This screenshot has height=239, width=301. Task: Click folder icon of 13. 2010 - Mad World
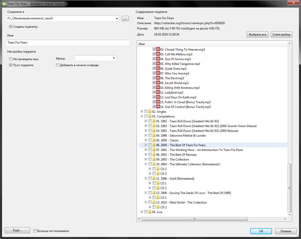(154, 203)
